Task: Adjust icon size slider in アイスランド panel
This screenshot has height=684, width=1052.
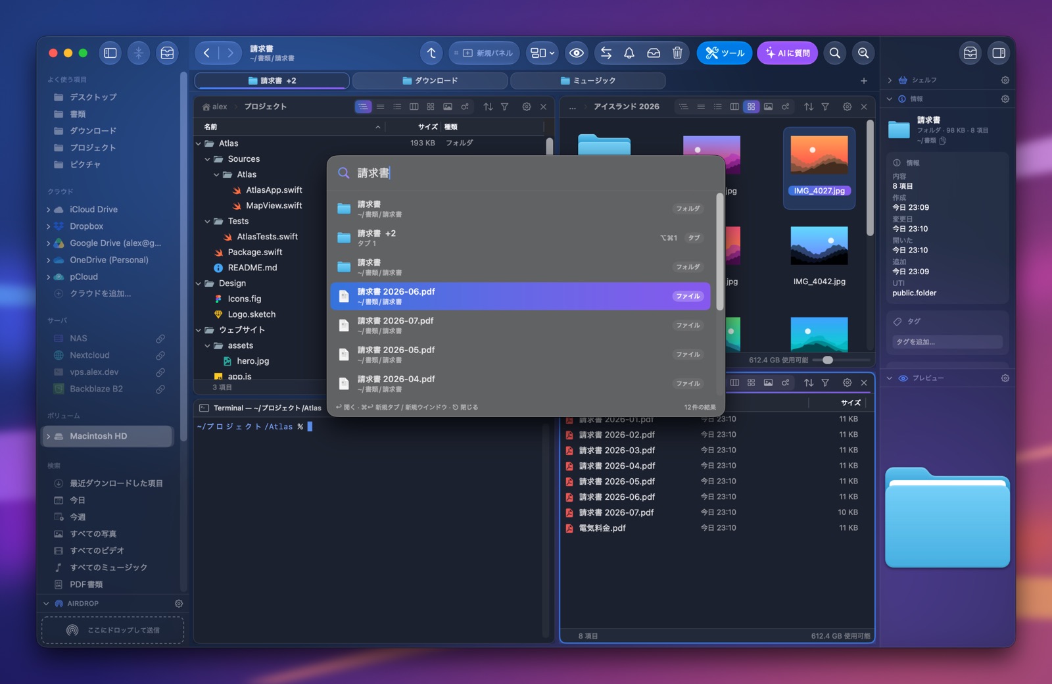Action: [828, 360]
